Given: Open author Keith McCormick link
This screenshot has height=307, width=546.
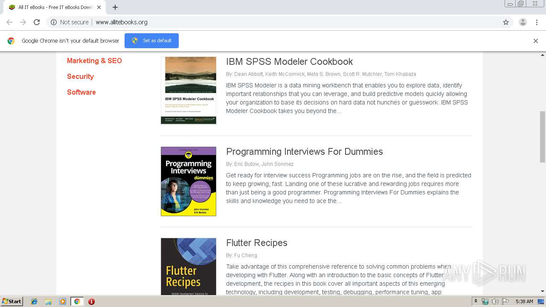Looking at the screenshot, I should coord(285,74).
